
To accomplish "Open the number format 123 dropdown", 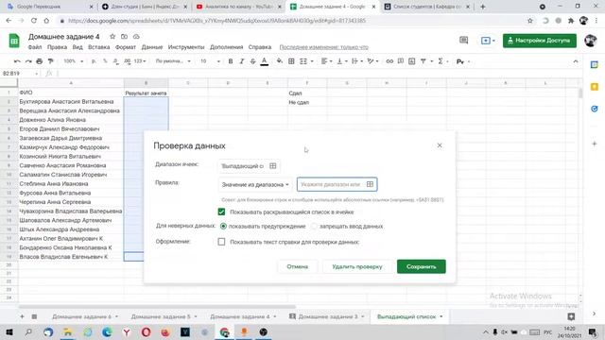I will [140, 61].
